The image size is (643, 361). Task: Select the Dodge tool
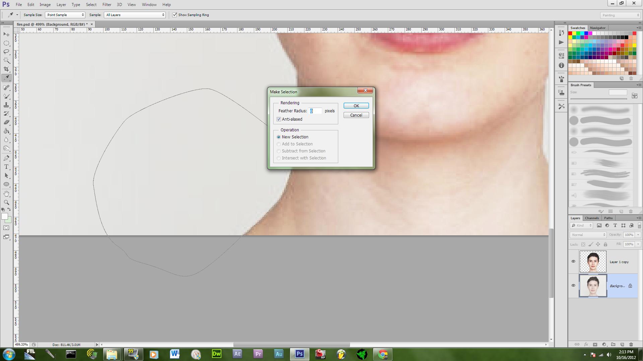tap(6, 148)
